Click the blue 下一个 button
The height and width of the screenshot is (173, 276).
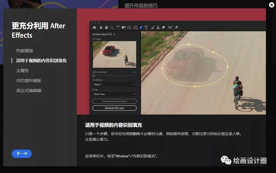point(22,154)
